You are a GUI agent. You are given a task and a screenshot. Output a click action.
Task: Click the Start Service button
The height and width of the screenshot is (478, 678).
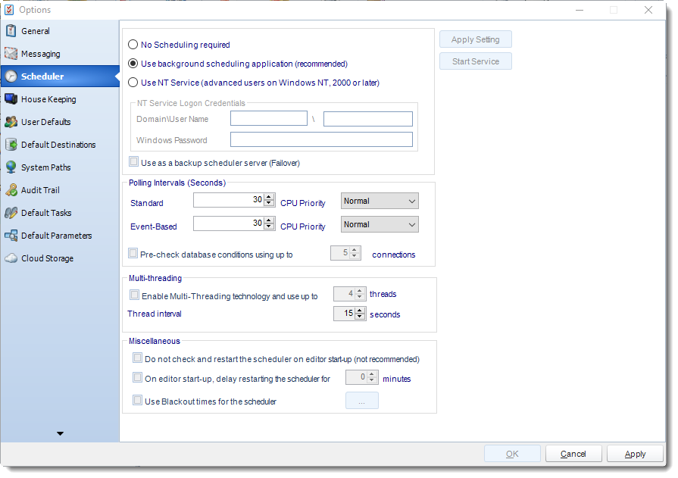point(476,61)
